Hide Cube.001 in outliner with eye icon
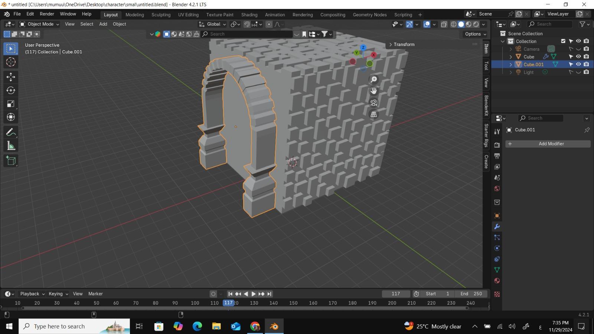 pos(578,64)
